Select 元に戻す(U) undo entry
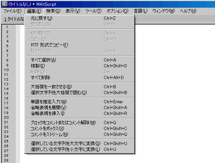 [x=79, y=18]
